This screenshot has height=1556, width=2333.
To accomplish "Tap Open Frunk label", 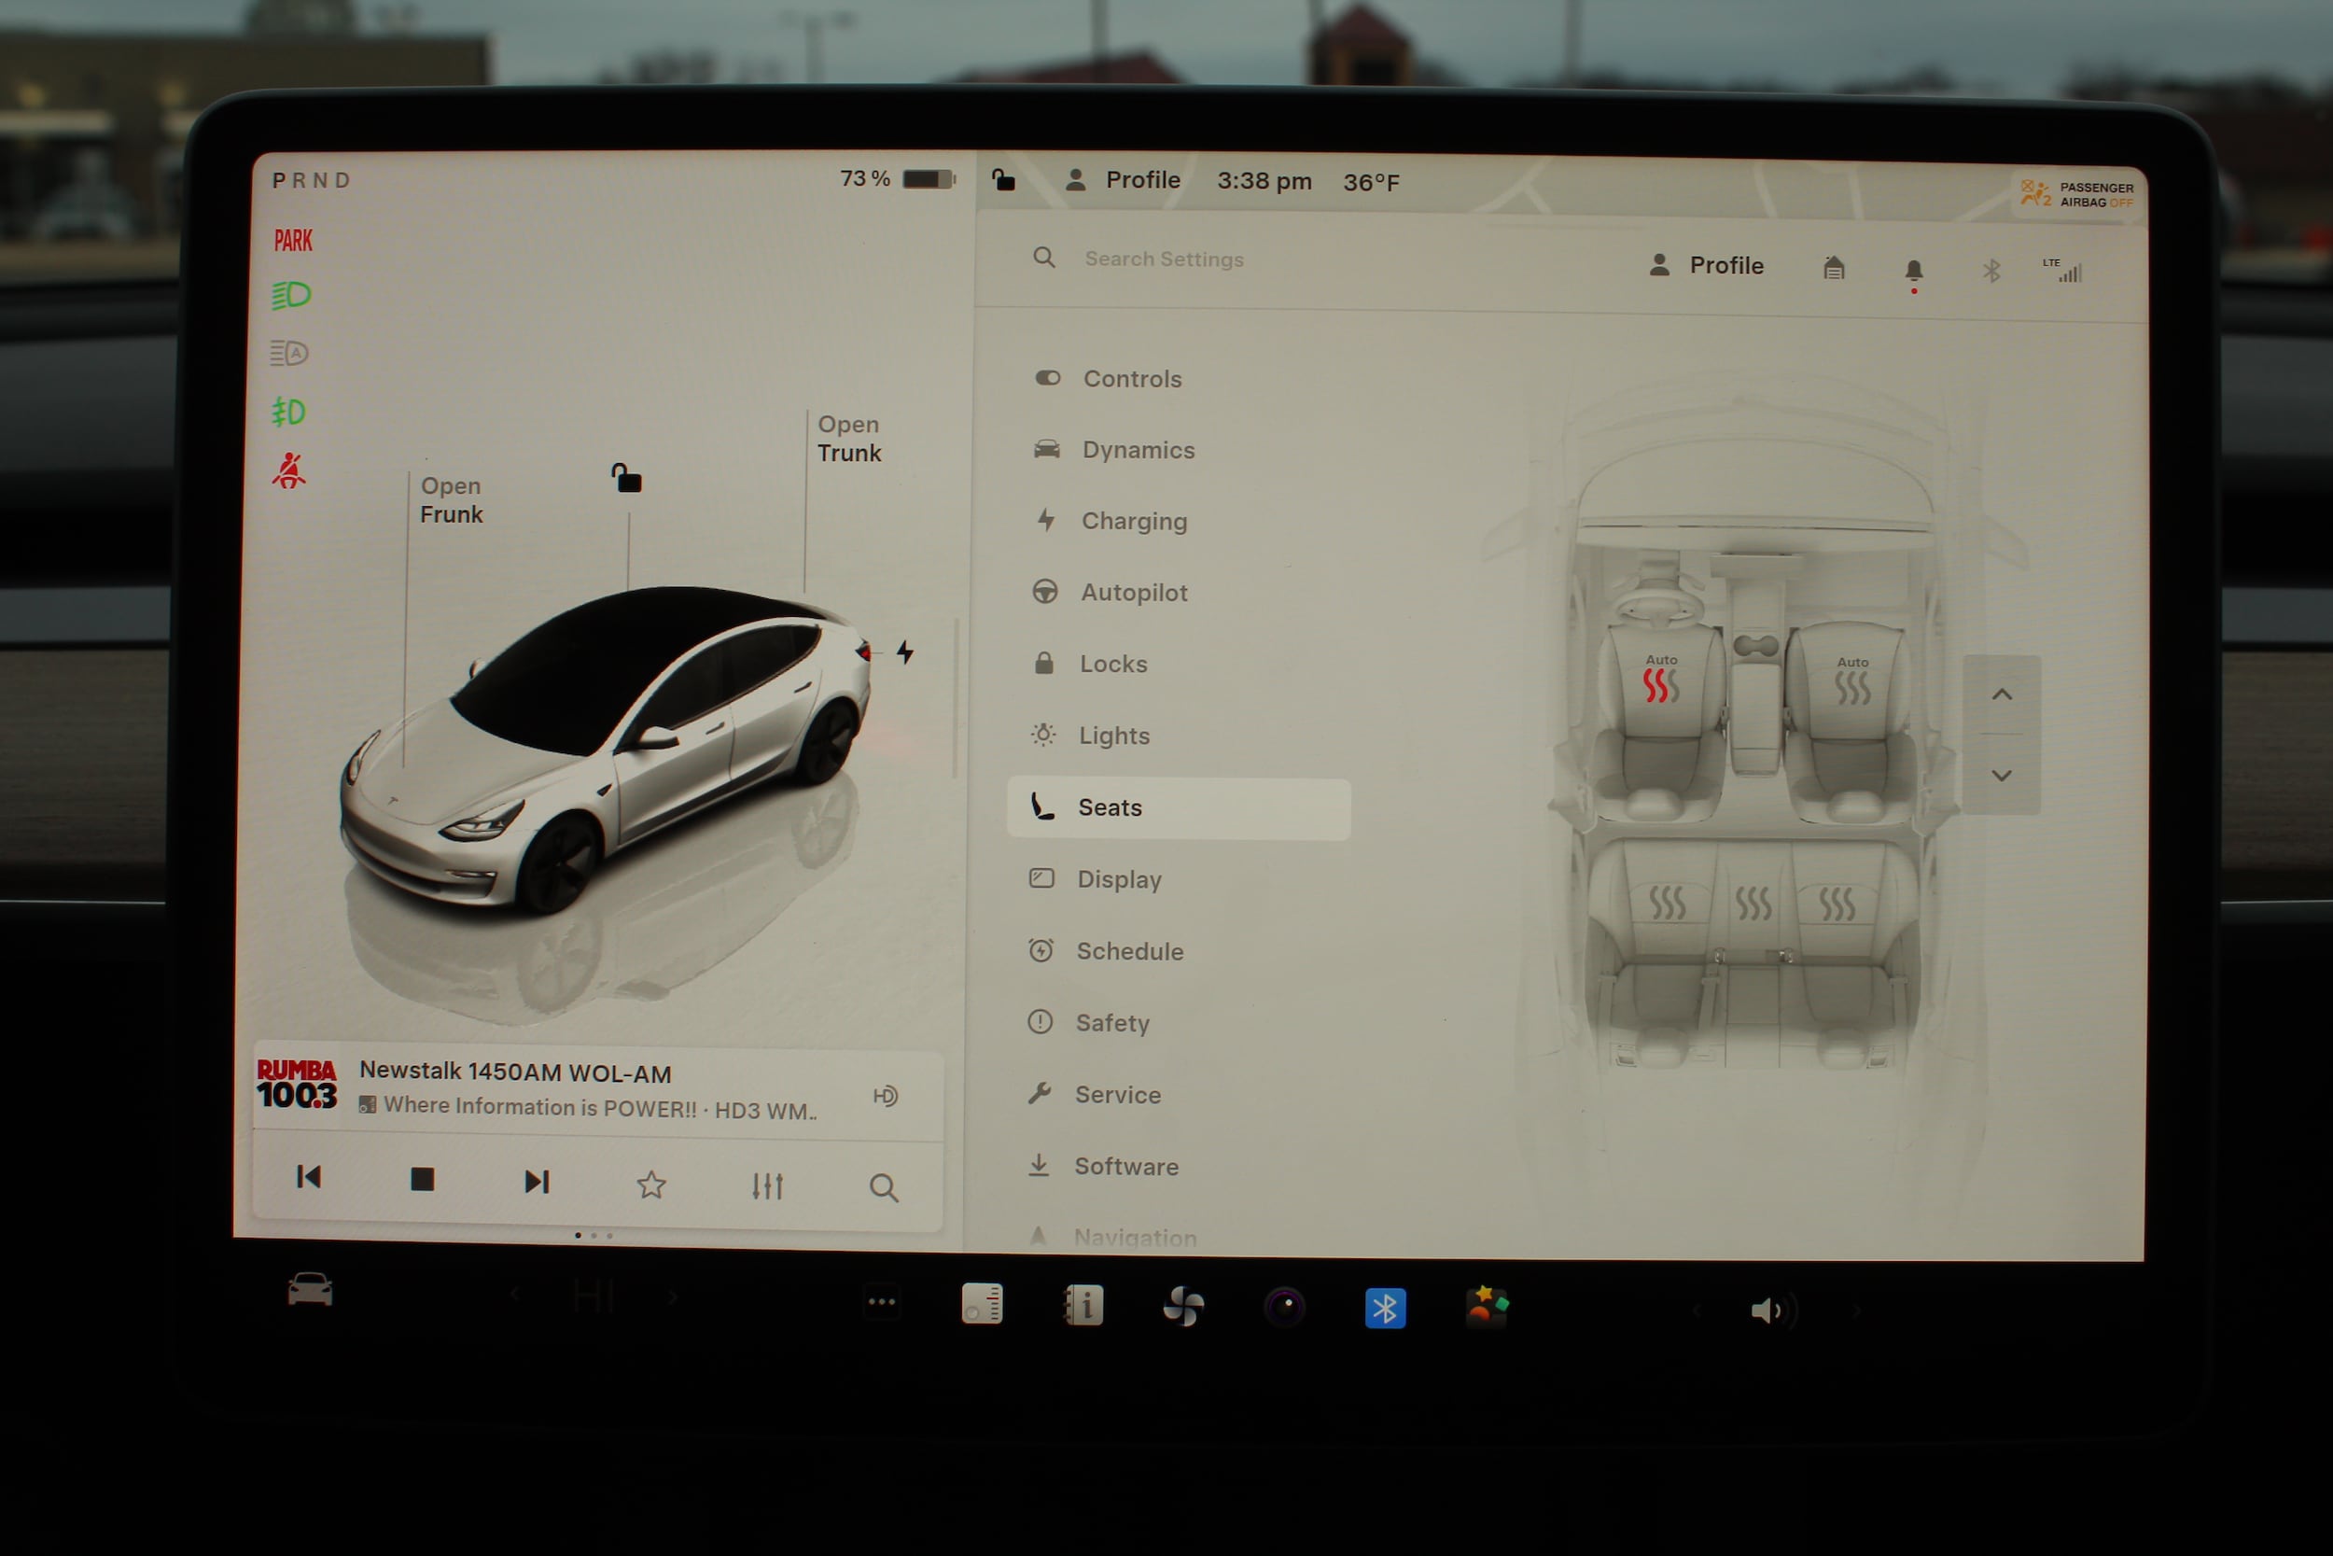I will click(452, 500).
